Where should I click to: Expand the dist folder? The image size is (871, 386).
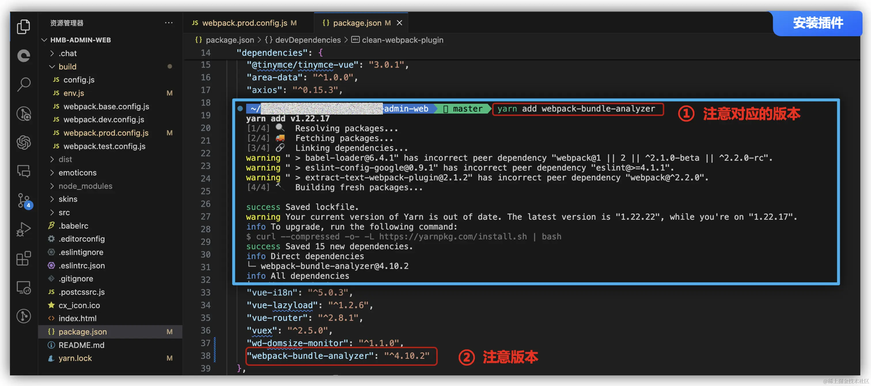pyautogui.click(x=65, y=159)
